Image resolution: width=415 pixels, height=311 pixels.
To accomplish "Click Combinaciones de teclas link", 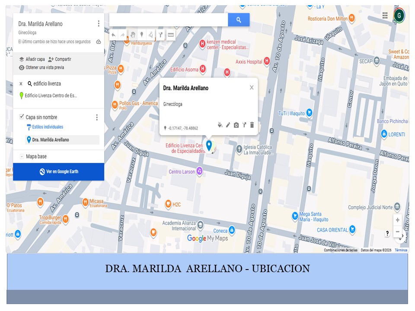I will click(x=340, y=250).
